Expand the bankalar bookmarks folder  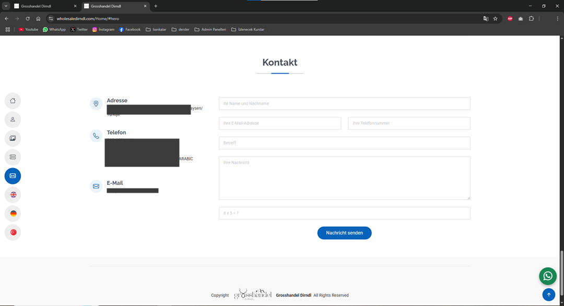click(156, 30)
